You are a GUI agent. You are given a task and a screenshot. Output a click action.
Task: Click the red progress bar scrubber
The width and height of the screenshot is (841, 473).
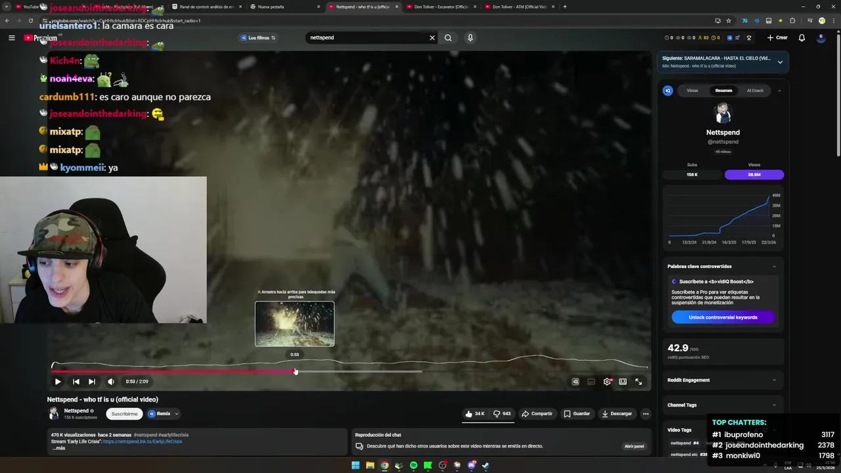pos(295,372)
